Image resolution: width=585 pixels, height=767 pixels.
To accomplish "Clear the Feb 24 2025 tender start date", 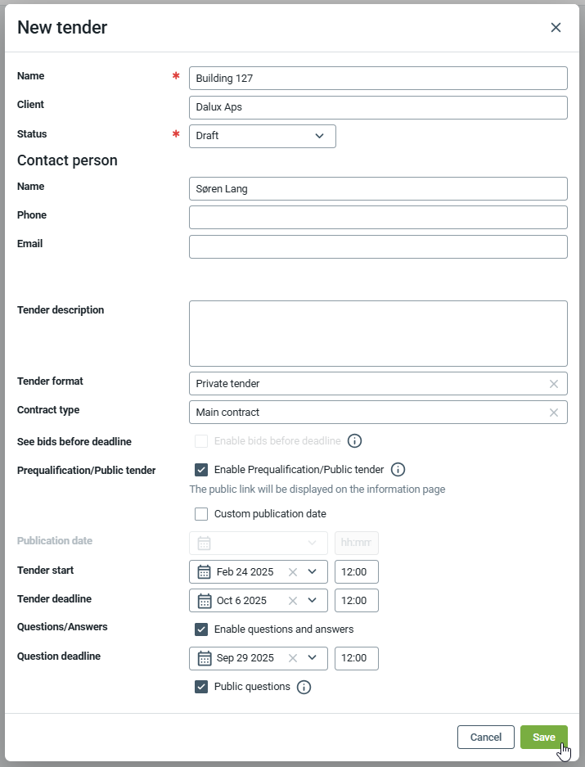I will coord(293,572).
